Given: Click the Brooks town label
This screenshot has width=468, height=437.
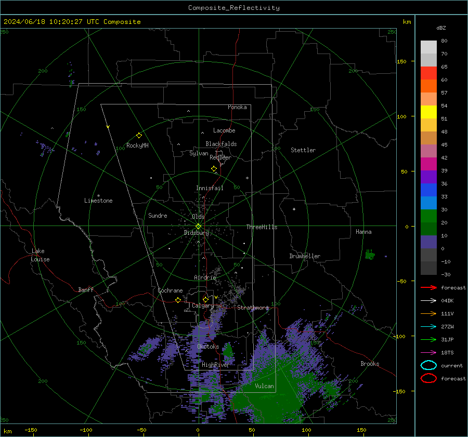Looking at the screenshot, I should [370, 364].
